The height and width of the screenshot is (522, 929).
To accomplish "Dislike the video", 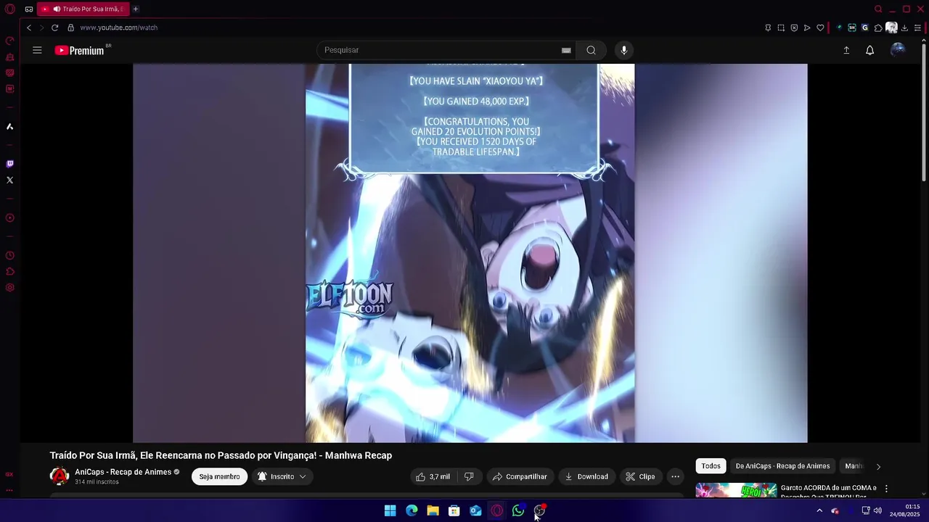I will (469, 476).
